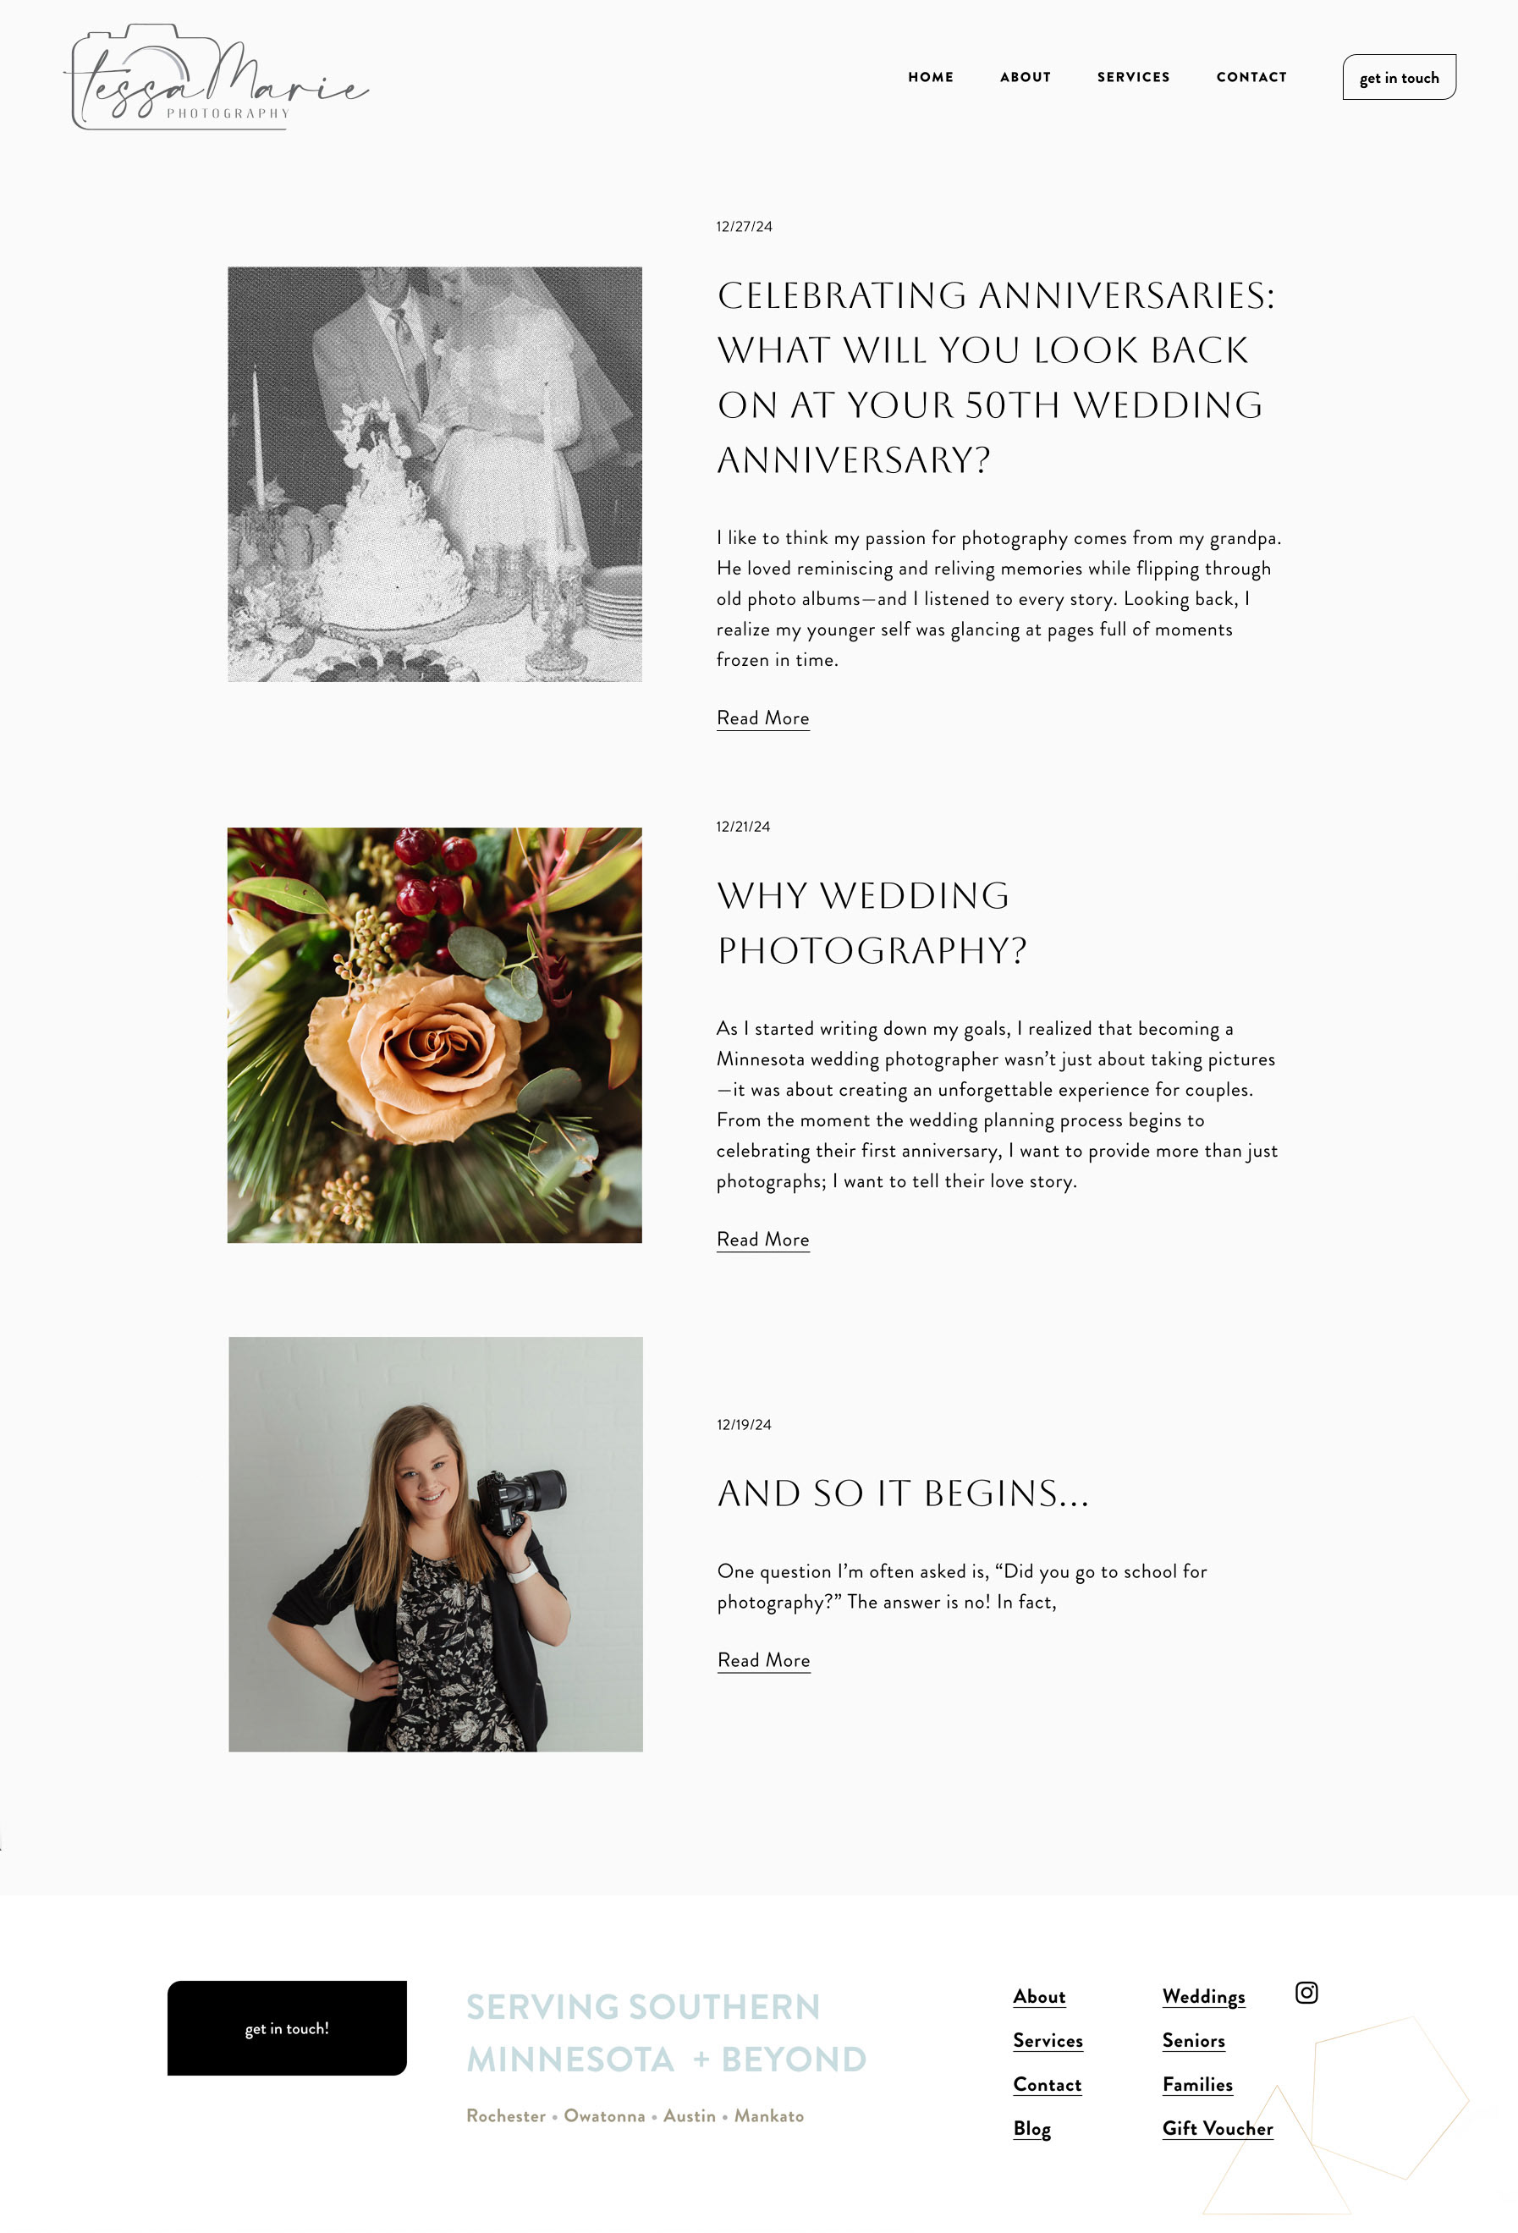1518x2233 pixels.
Task: Read more of 'And So It Begins...' post
Action: [x=764, y=1660]
